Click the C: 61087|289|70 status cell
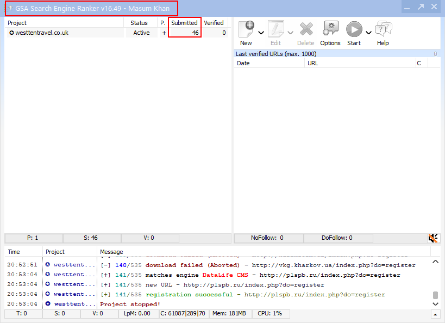 [x=183, y=314]
